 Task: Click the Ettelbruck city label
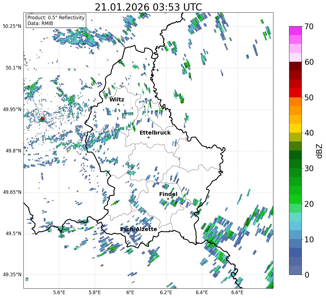click(x=155, y=133)
